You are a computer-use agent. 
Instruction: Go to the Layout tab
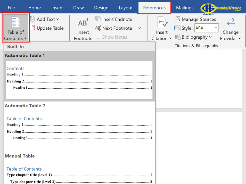(126, 8)
